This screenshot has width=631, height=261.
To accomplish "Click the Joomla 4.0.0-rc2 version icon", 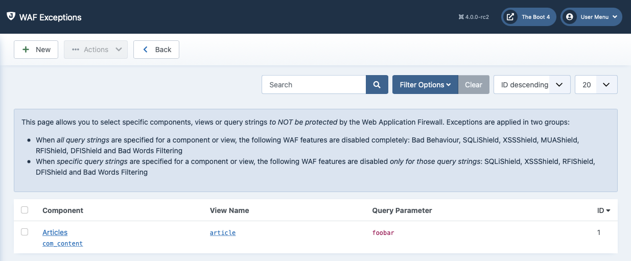I will point(461,17).
